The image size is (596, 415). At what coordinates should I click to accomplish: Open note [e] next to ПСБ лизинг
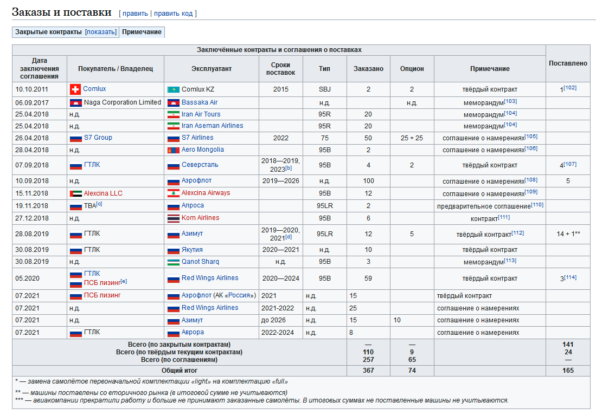[124, 281]
